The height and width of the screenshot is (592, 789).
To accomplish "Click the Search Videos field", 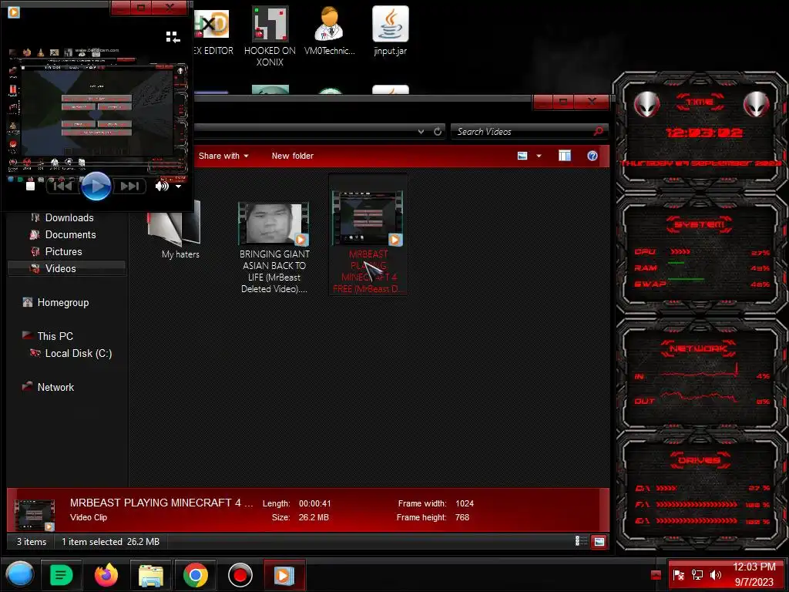I will tap(523, 131).
